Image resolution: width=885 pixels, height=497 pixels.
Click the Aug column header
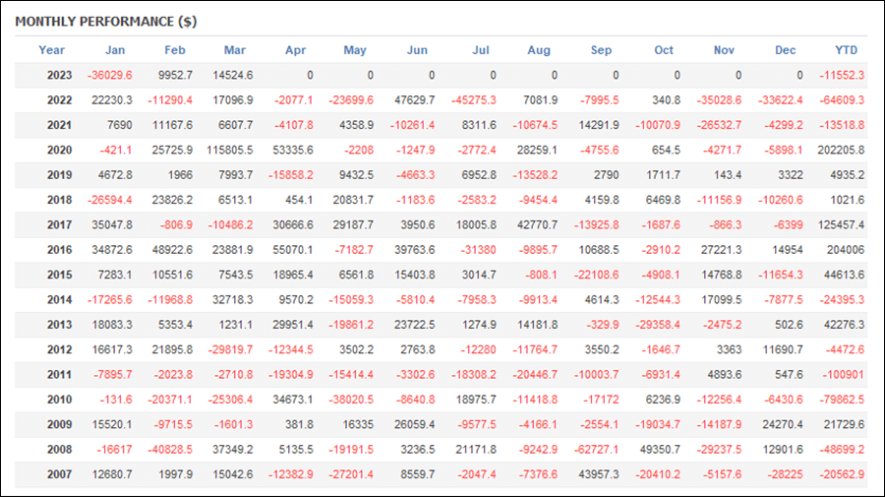coord(539,50)
